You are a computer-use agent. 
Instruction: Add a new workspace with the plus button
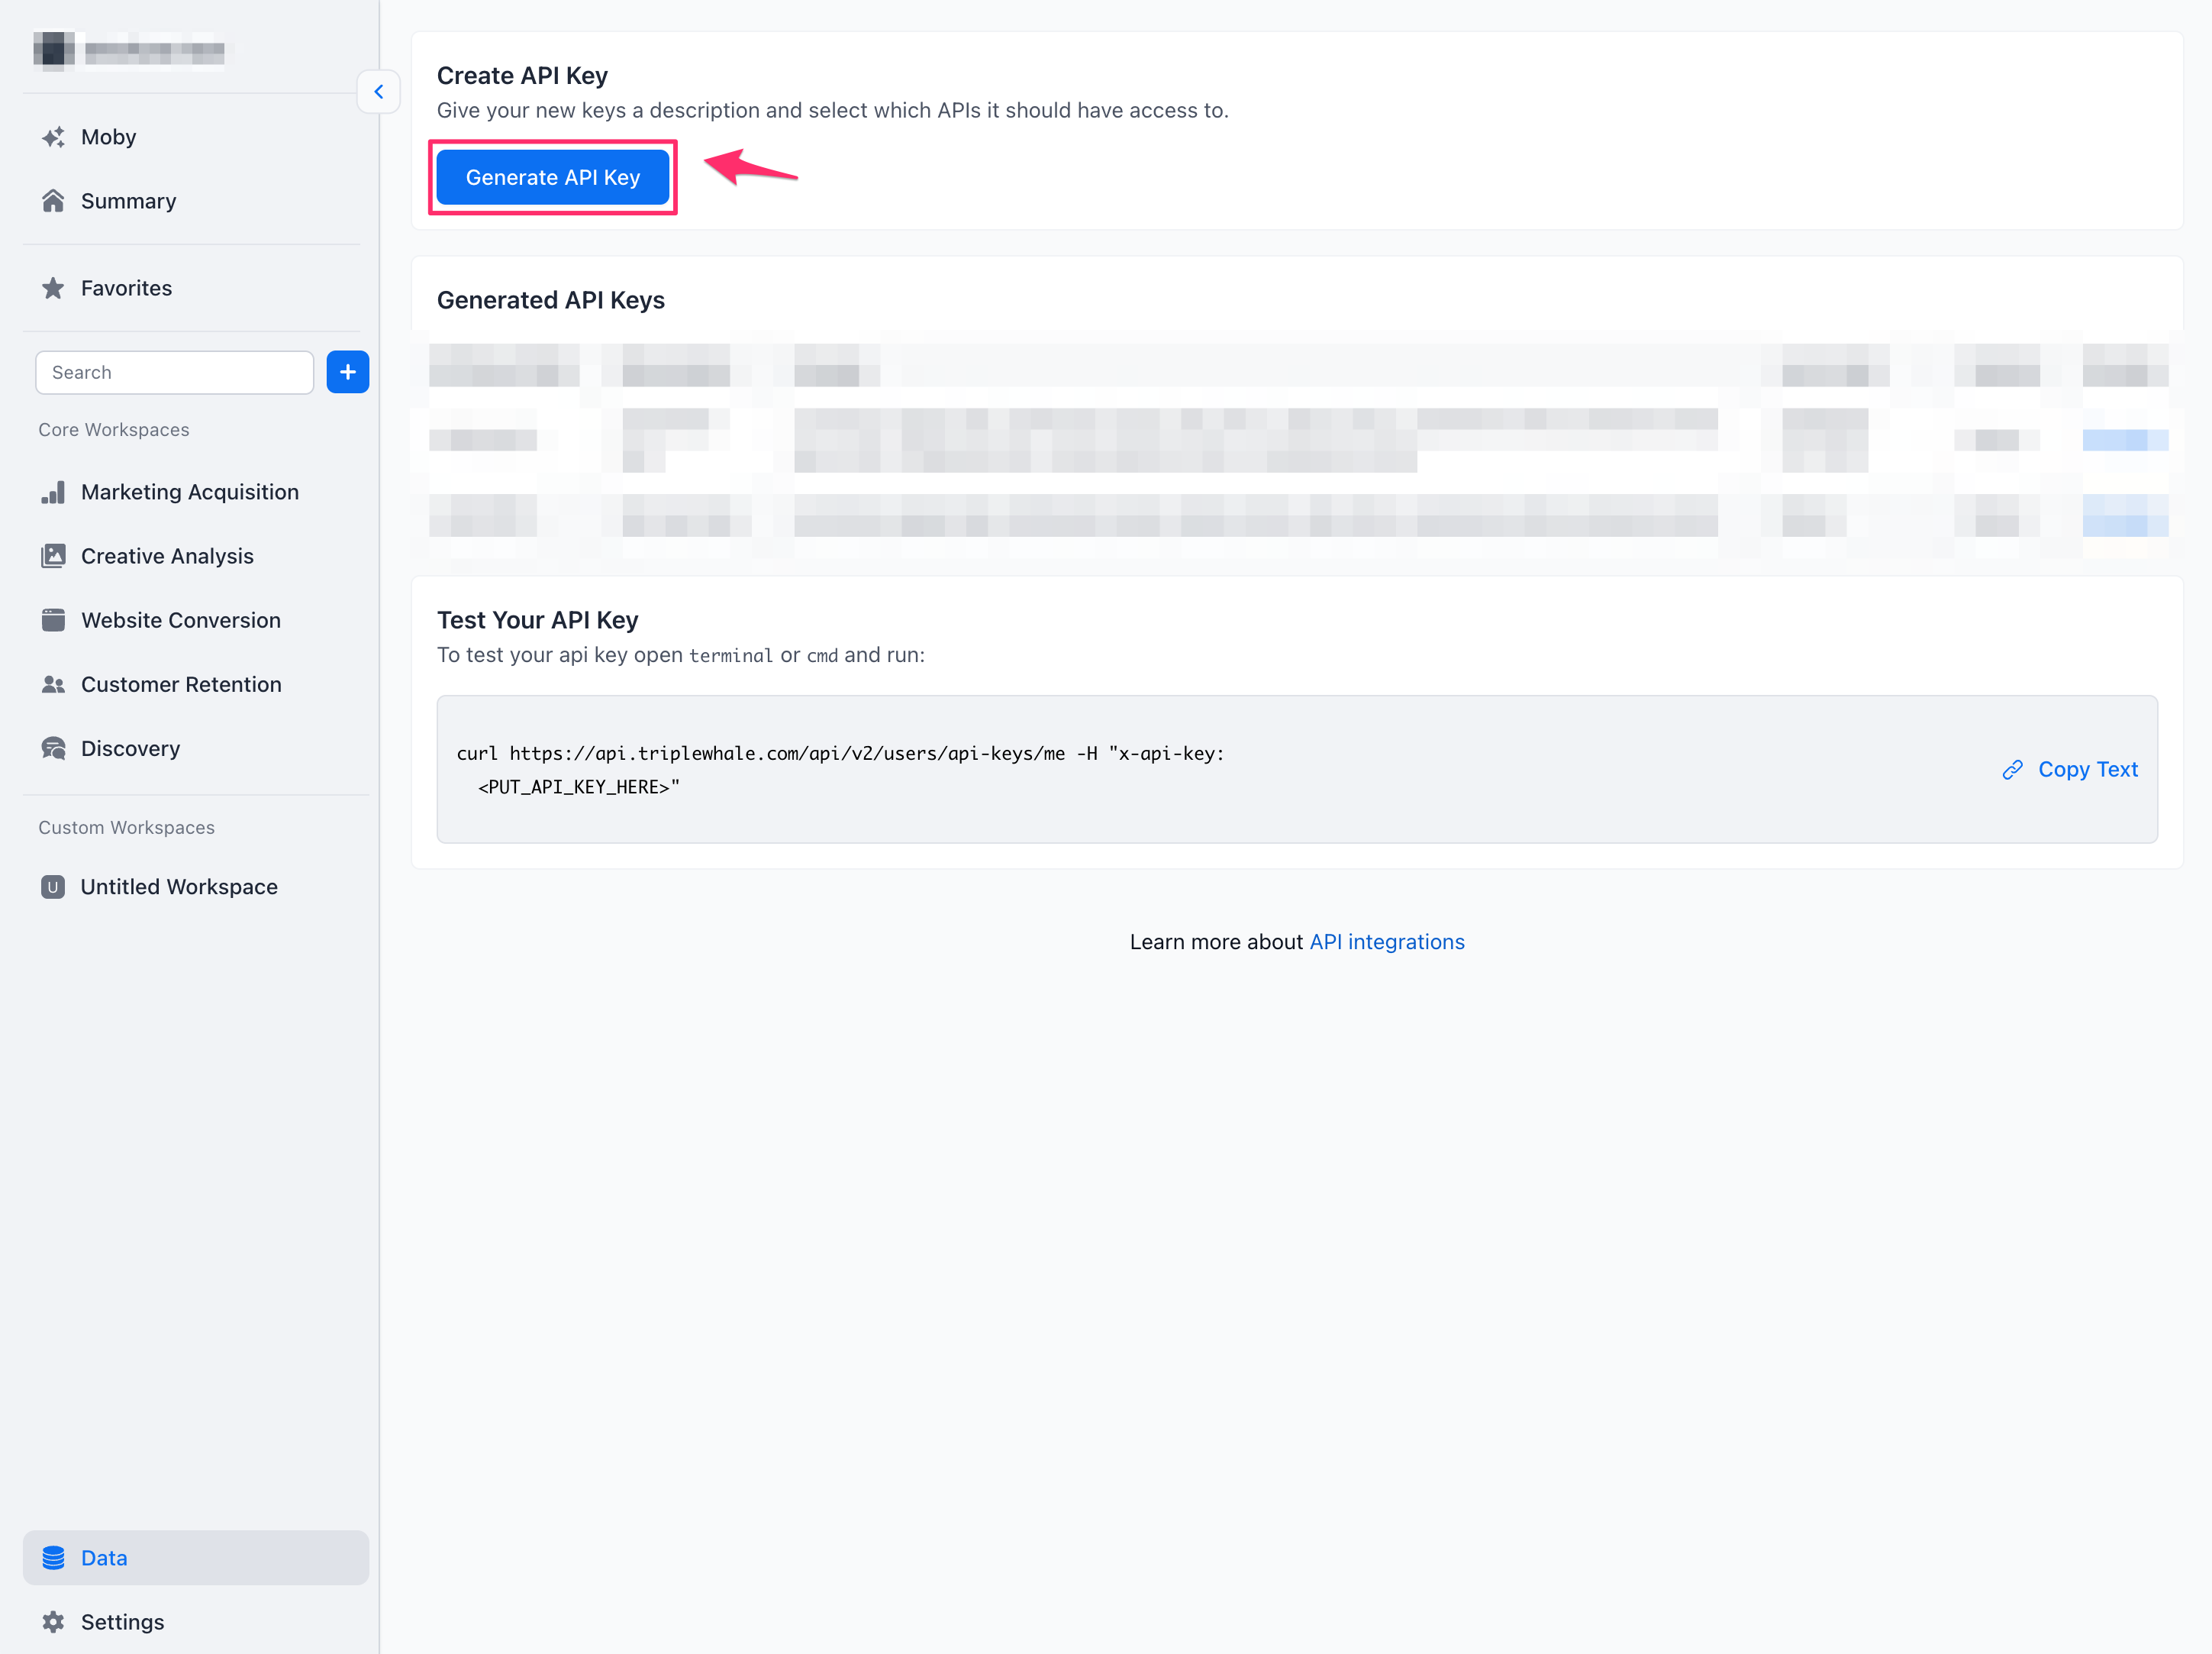coord(348,372)
